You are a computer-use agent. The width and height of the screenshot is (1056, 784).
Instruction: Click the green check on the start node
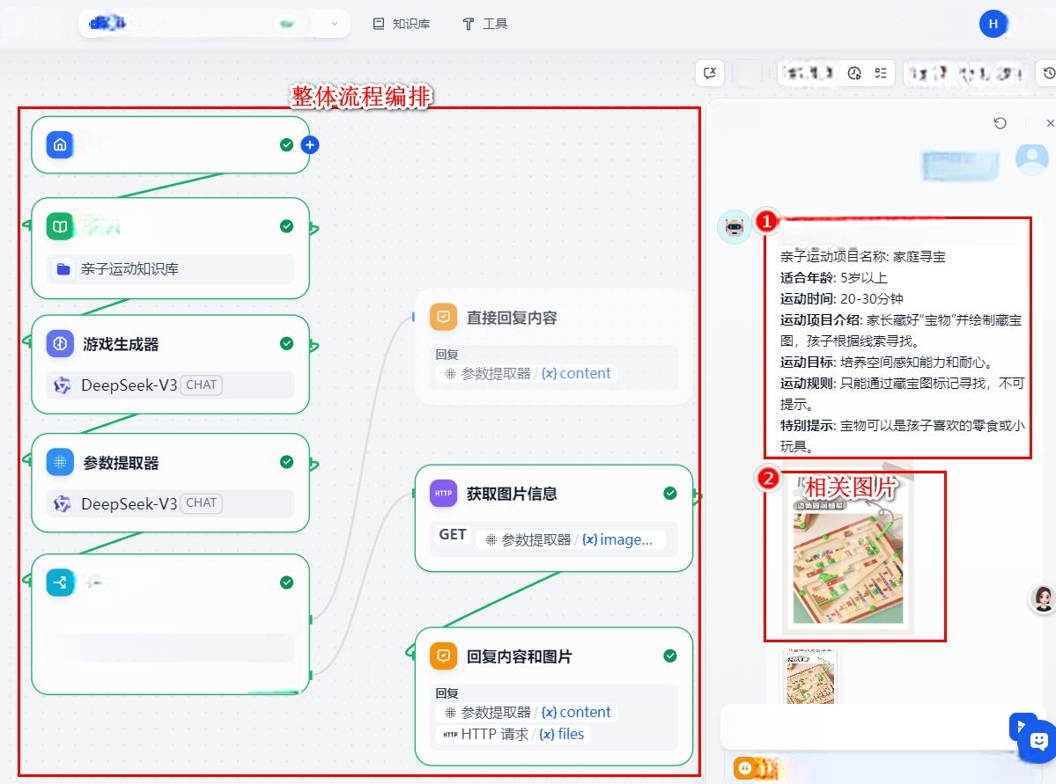[286, 144]
